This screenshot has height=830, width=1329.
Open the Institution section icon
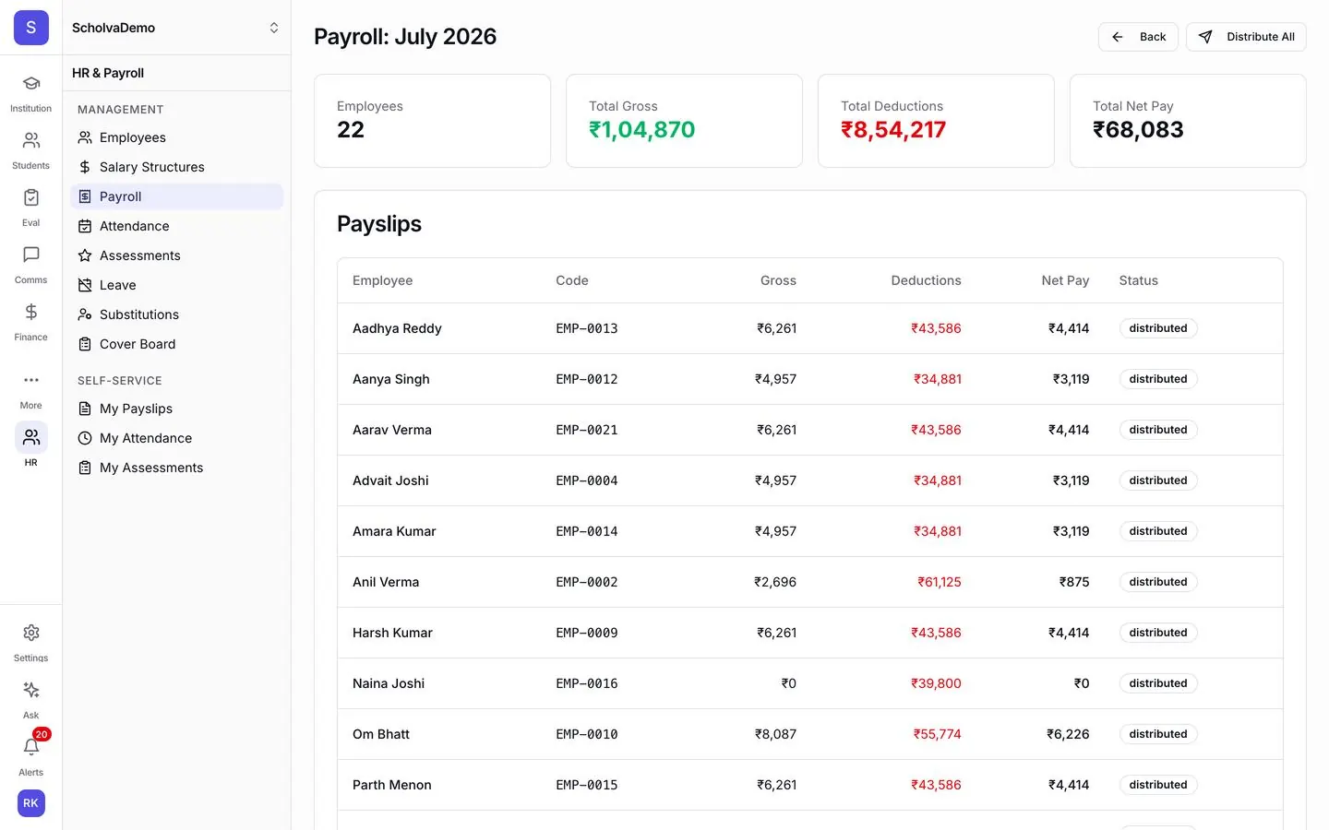(x=30, y=84)
